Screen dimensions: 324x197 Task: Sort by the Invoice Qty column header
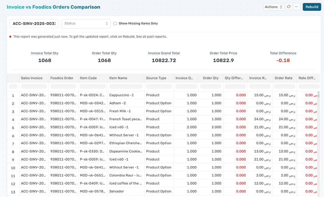coord(185,78)
